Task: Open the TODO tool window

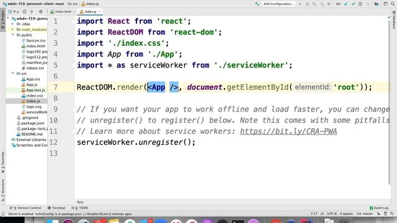Action: 80,208
